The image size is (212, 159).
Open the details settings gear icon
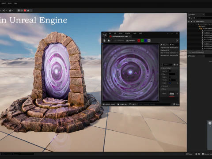[x=177, y=64]
